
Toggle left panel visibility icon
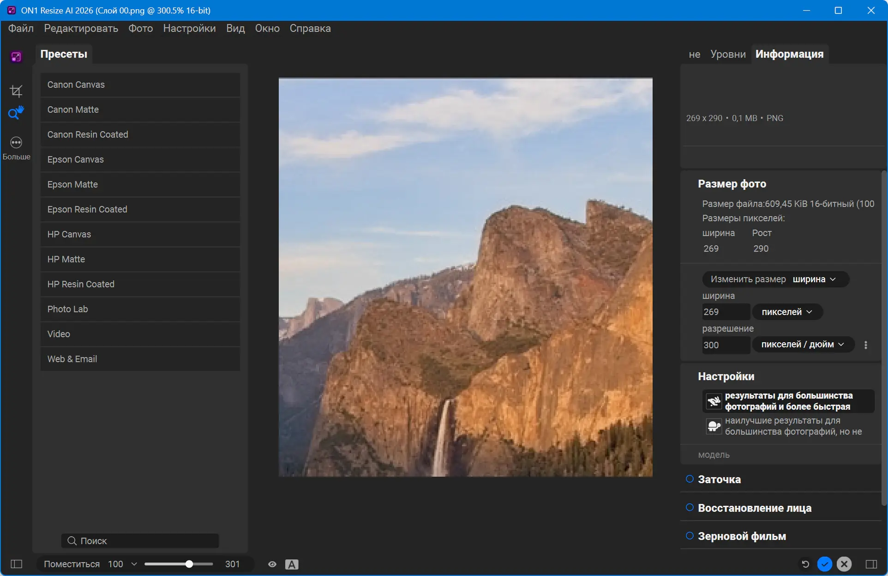coord(17,564)
